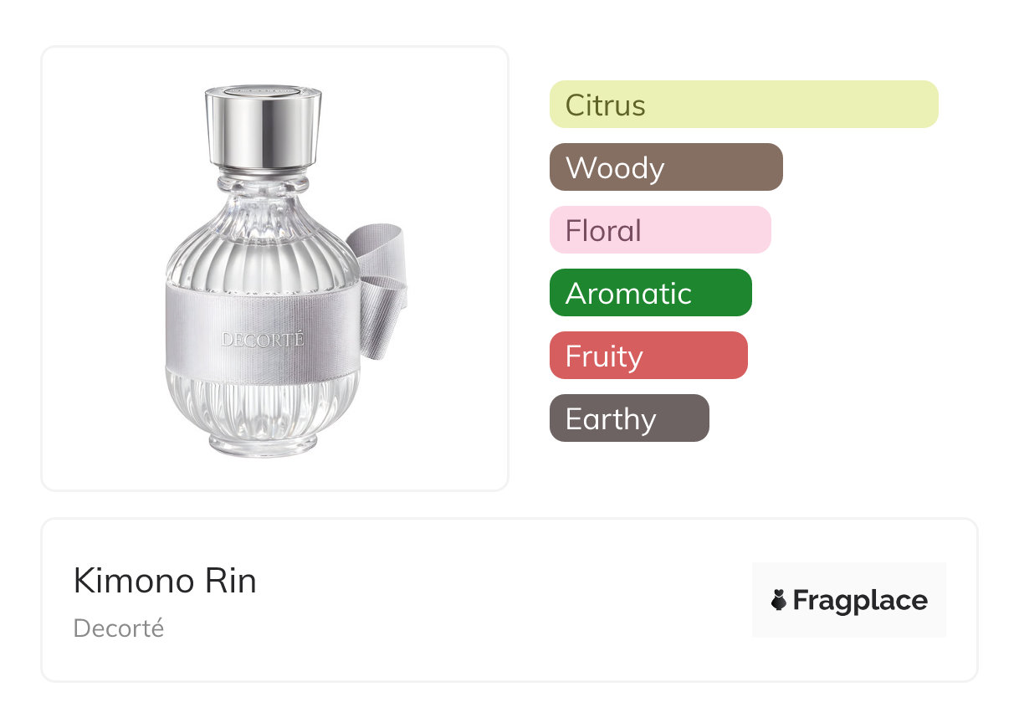This screenshot has height=723, width=1019.
Task: Open the Kimono Rin title
Action: (x=165, y=581)
